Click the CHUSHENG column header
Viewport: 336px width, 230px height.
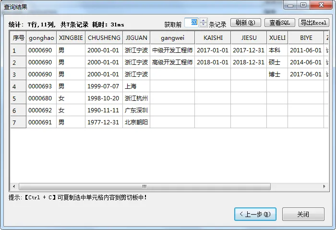point(104,37)
